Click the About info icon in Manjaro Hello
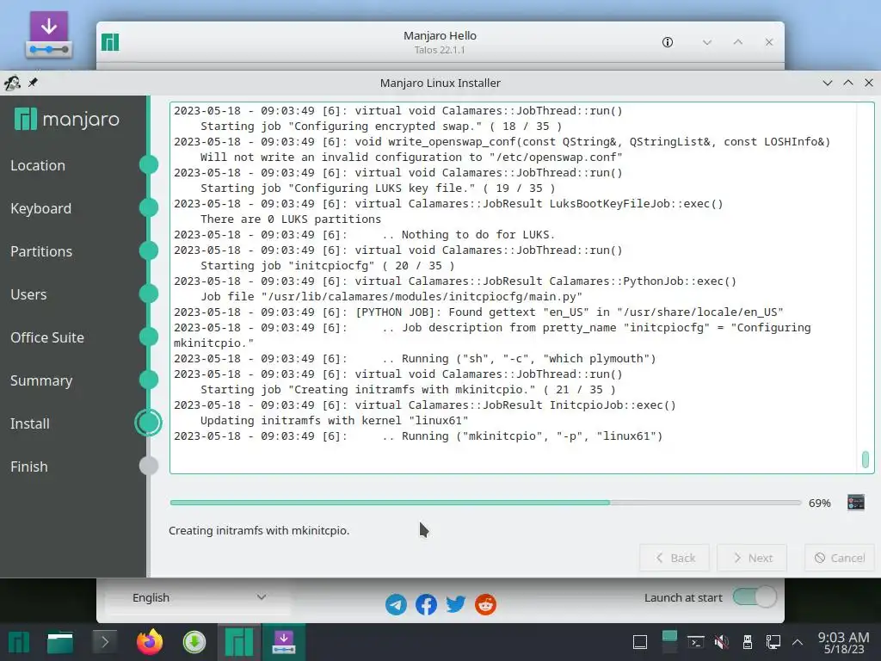 tap(668, 42)
